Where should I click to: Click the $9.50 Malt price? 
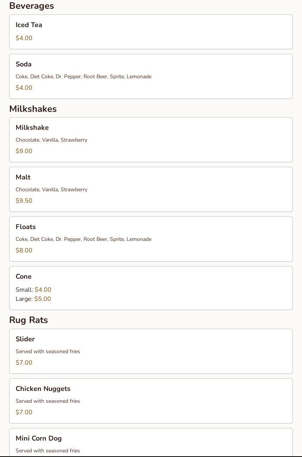point(24,200)
